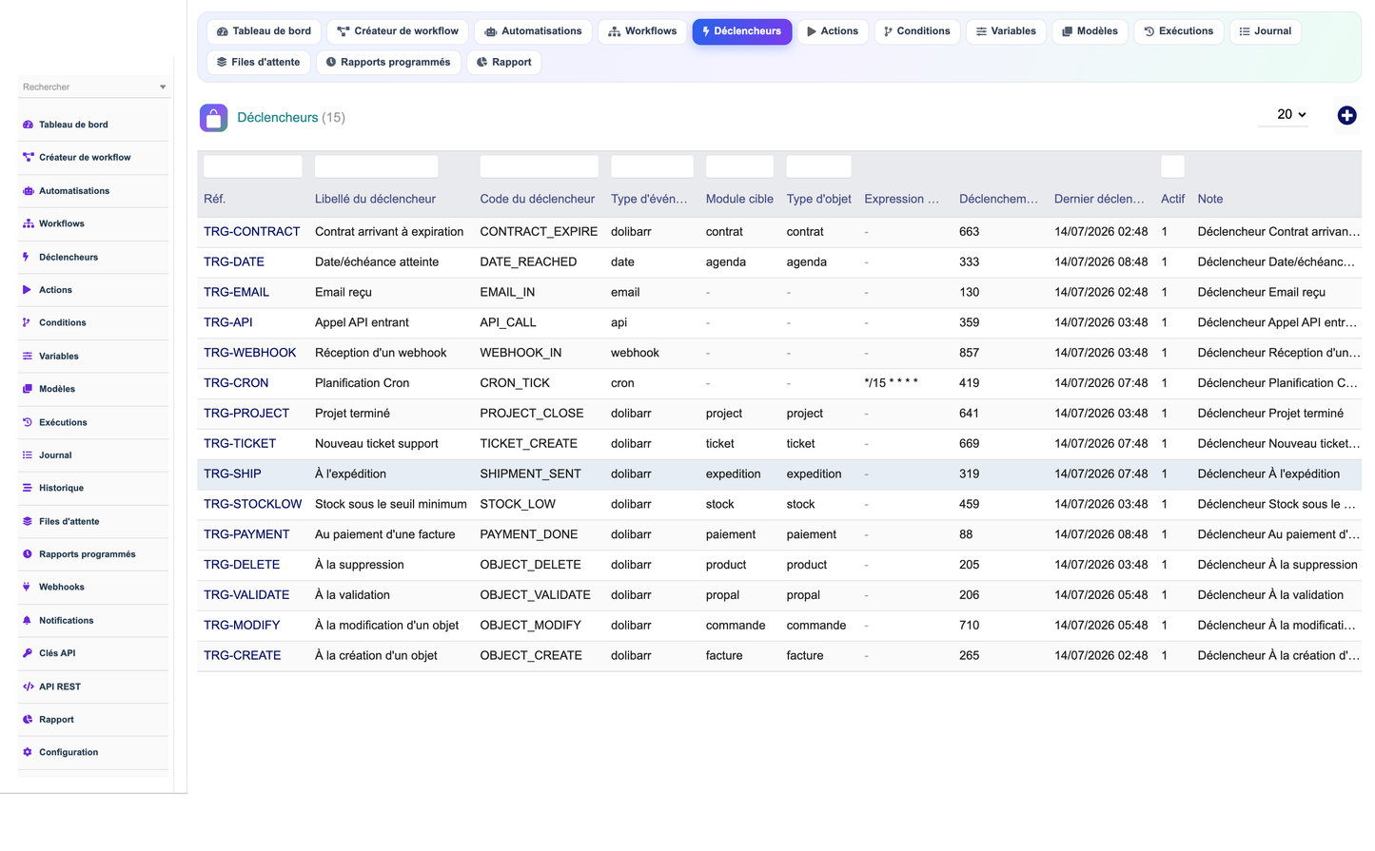1375x851 pixels.
Task: Click the Créateur de workflow sidebar icon
Action: pos(28,158)
